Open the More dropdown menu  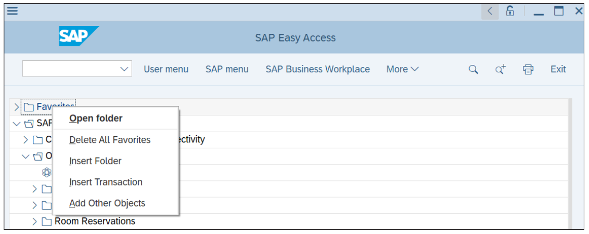(x=402, y=69)
